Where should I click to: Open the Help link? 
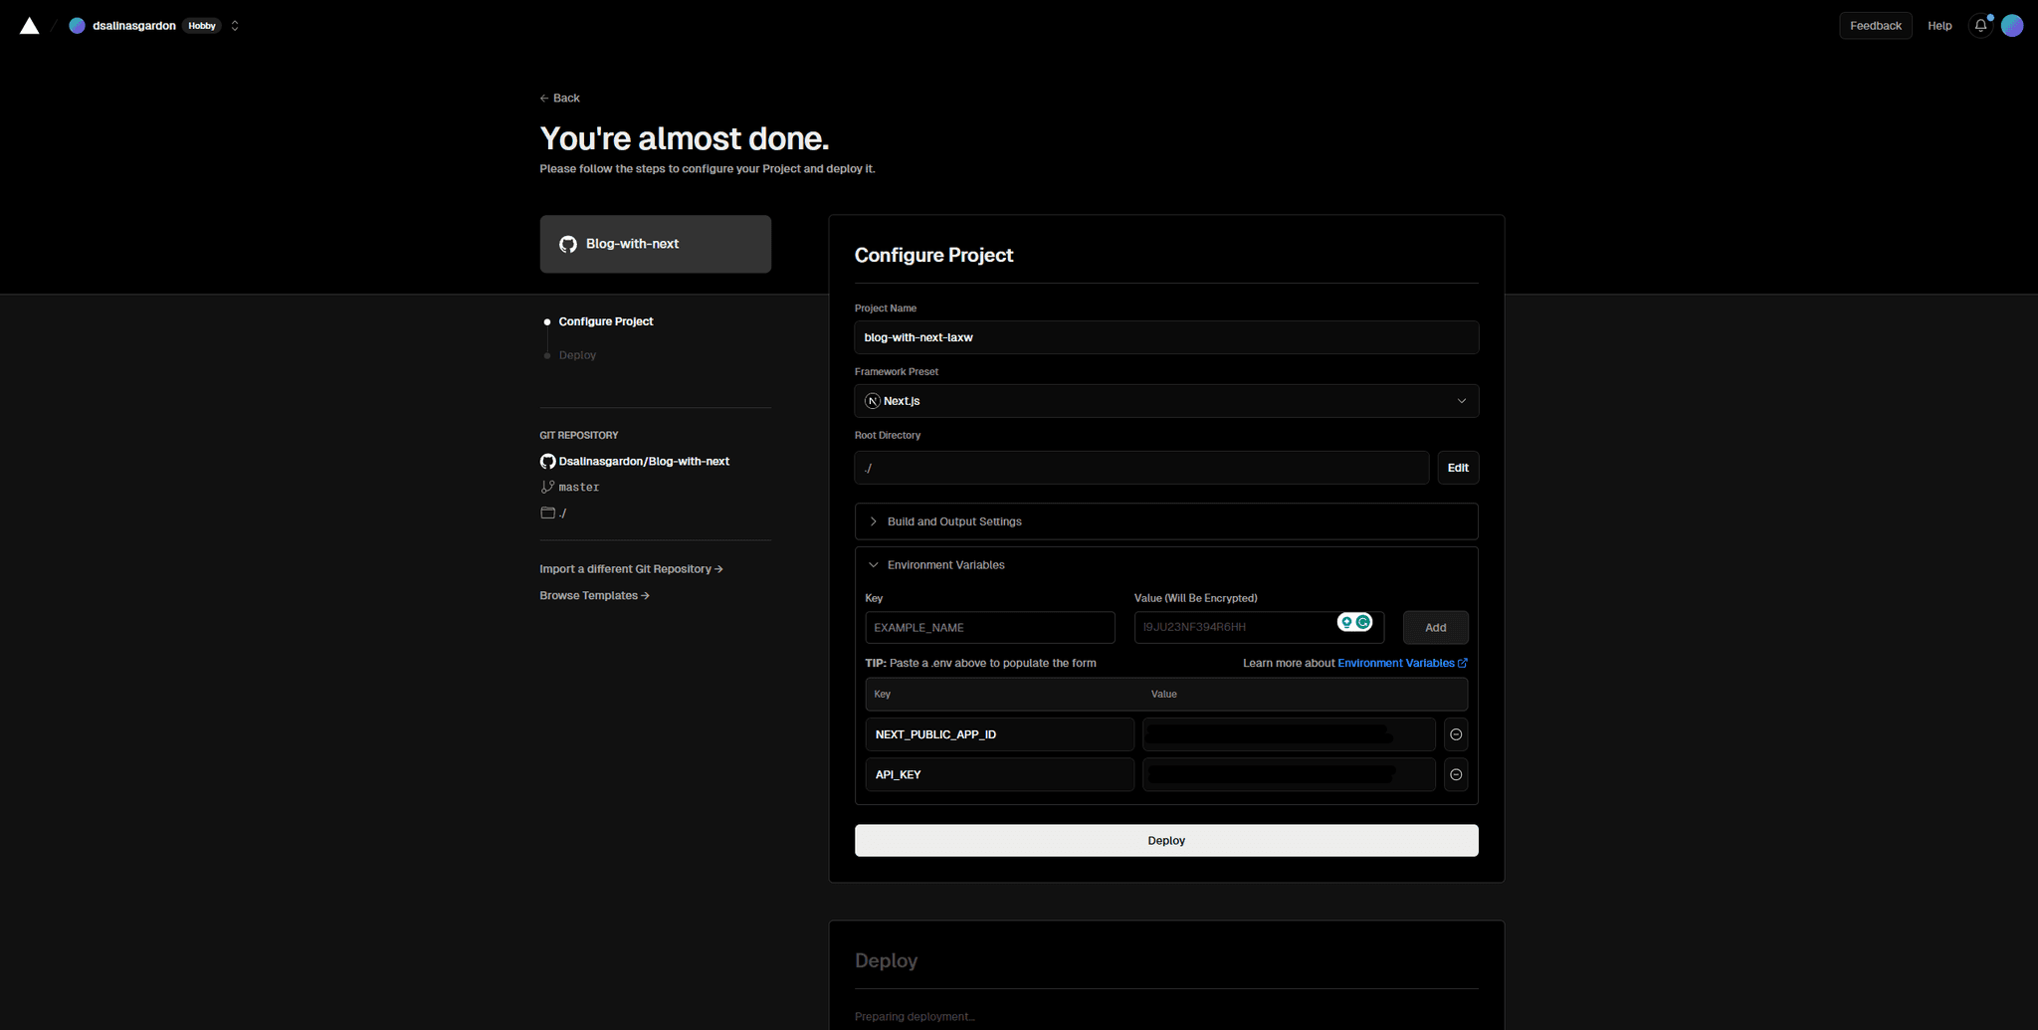coord(1939,26)
